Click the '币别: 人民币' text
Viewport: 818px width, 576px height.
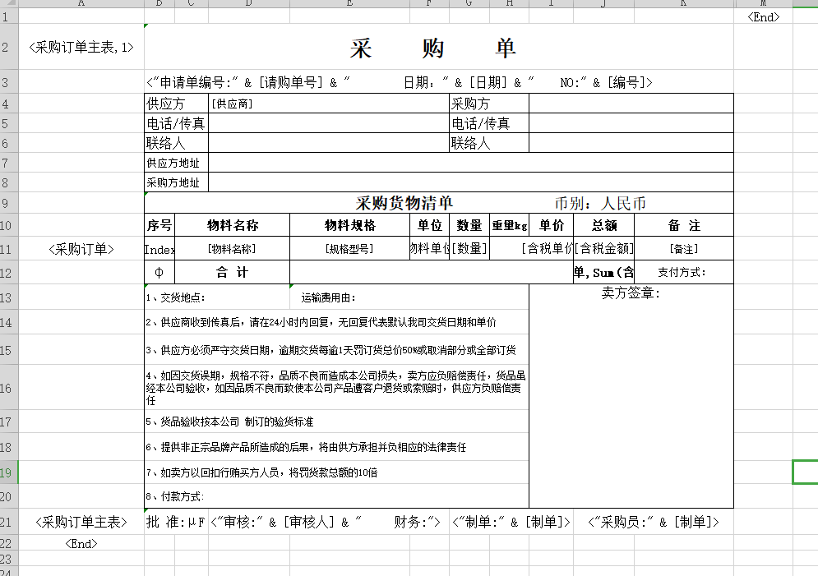click(x=600, y=203)
